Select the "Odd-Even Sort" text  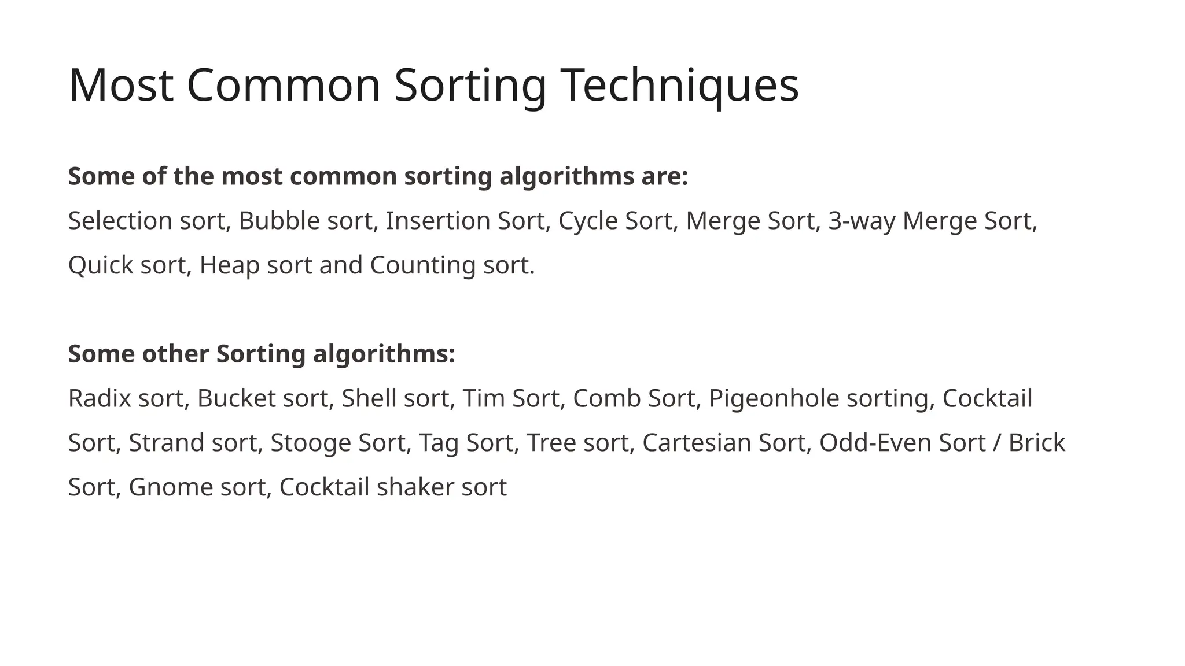click(902, 443)
